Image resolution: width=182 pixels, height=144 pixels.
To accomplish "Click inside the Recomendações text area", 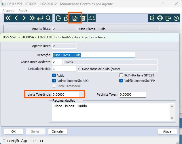I will tap(111, 112).
